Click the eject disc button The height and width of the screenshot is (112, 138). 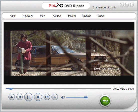(x=12, y=97)
